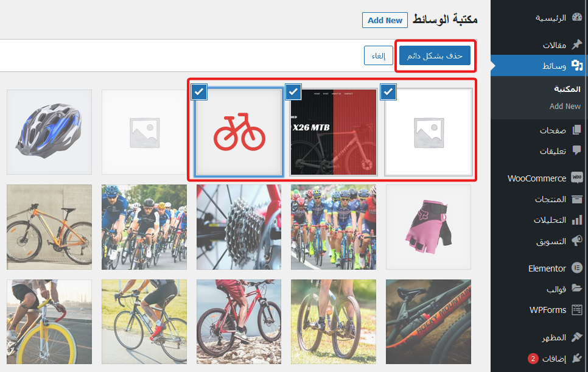Select the pink cycling glove thumbnail
Screen dimensions: 588x372
pos(429,226)
